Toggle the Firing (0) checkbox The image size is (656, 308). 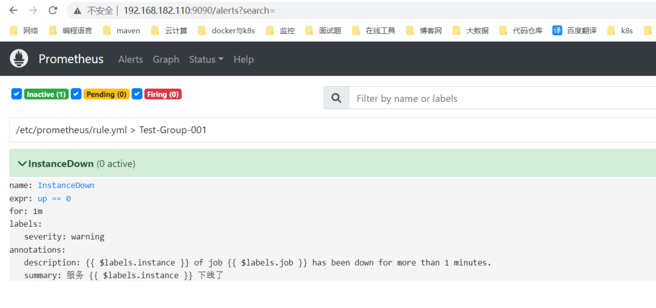click(137, 94)
